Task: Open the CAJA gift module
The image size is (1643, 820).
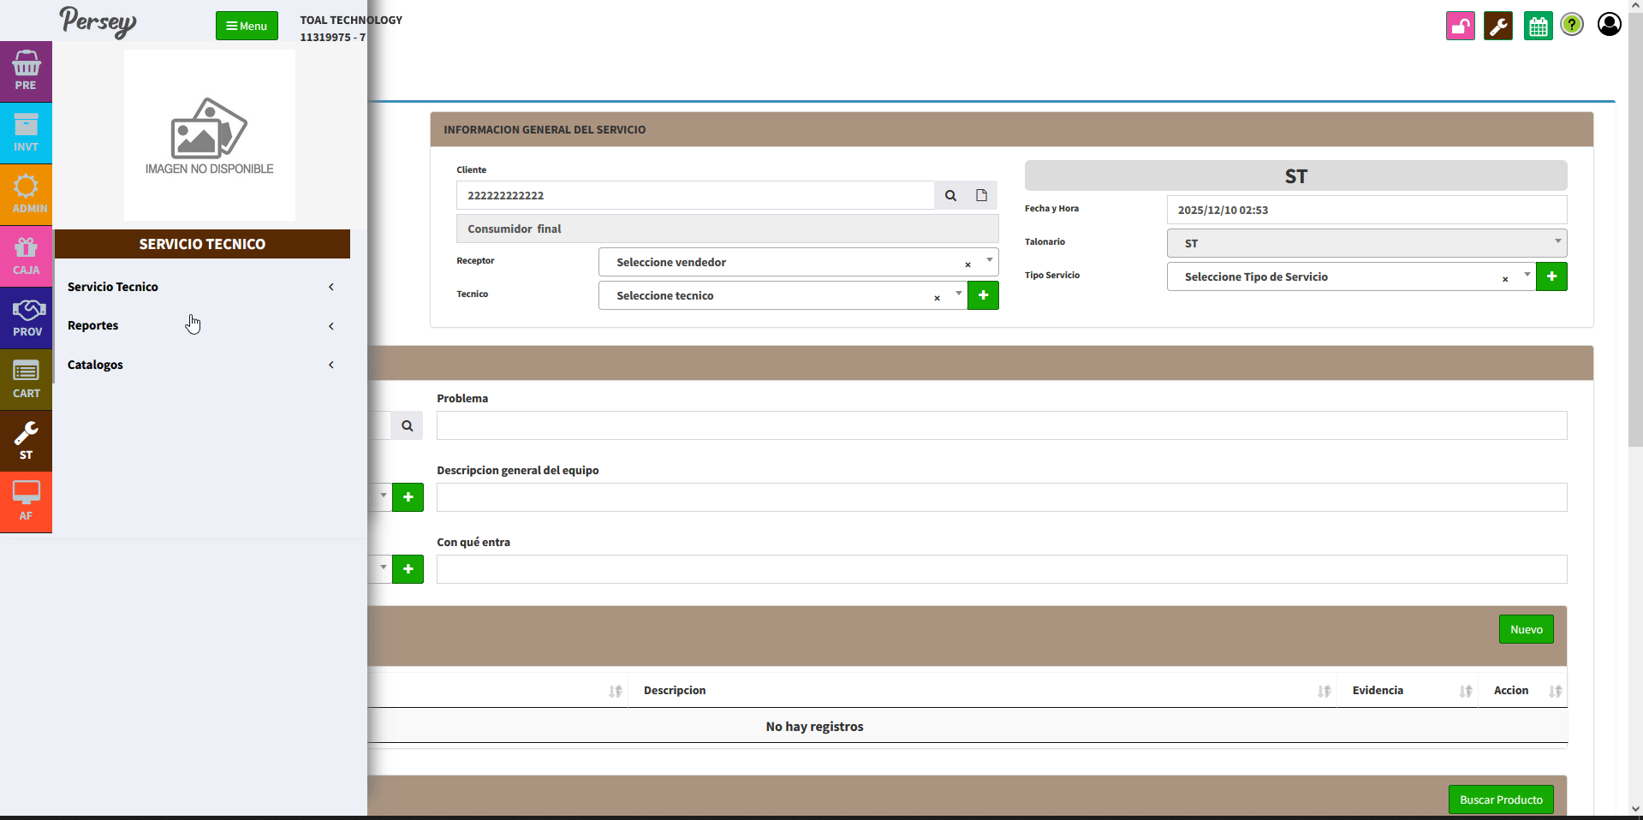Action: [26, 256]
